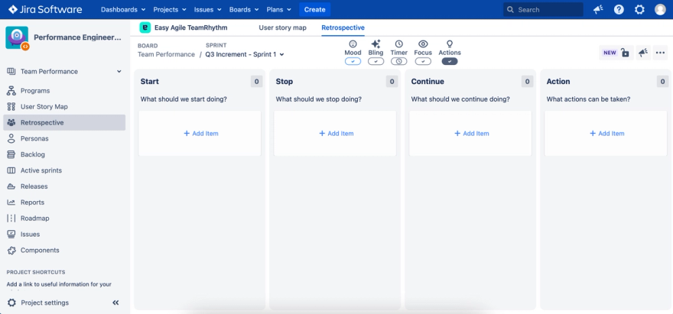Collapse the sidebar with double chevron

coord(115,303)
